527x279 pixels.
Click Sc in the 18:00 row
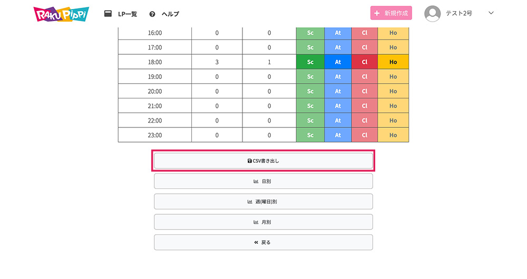pos(310,62)
